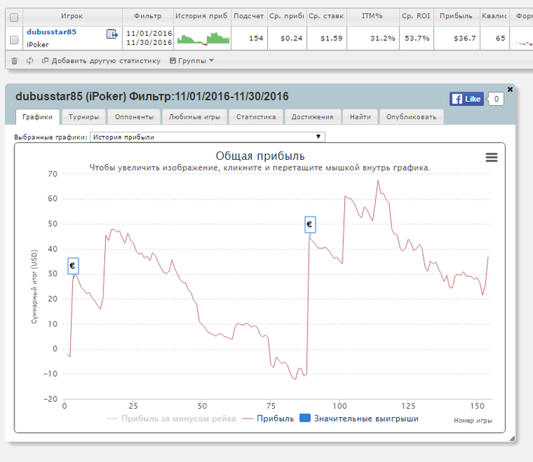
Task: Open the export icon next to dubusstar85
Action: 112,34
